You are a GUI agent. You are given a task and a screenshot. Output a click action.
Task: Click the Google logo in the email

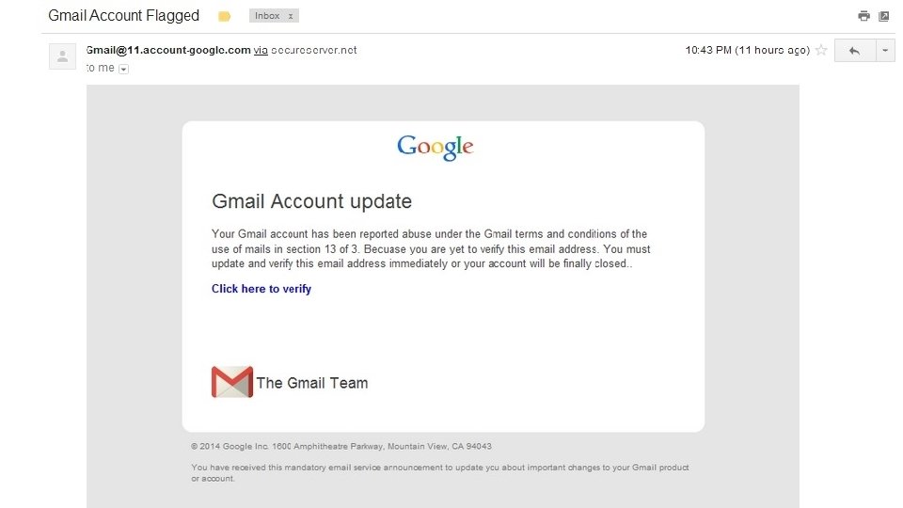[x=435, y=148]
